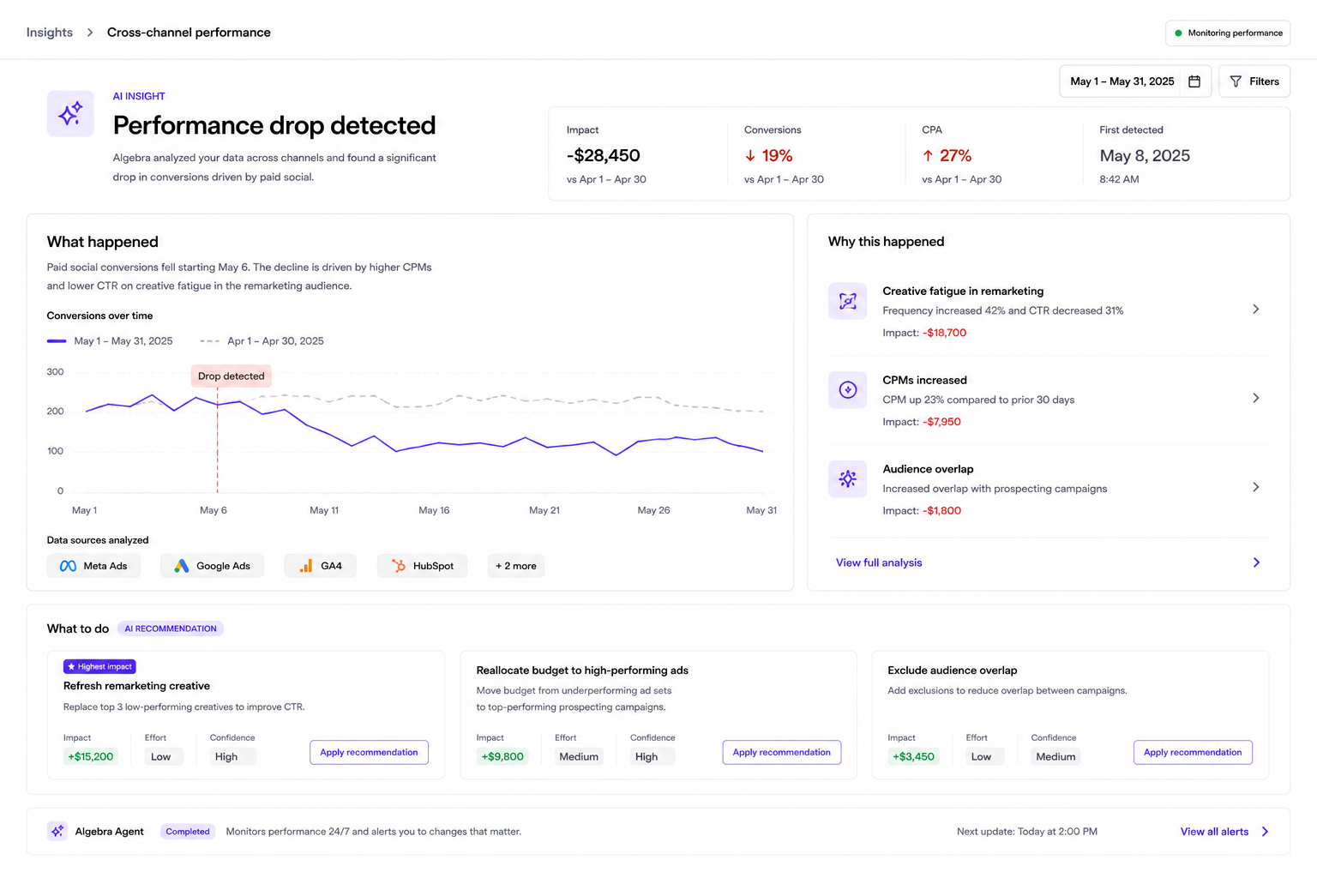This screenshot has height=878, width=1317.
Task: Click the GA4 bar chart icon
Action: (306, 566)
